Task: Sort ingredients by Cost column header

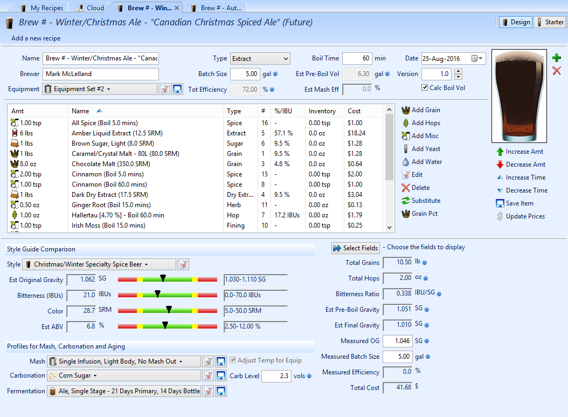Action: pos(363,111)
